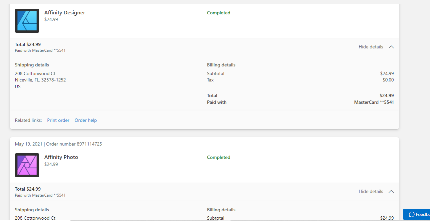This screenshot has width=430, height=221.
Task: Click the Shipping details heading
Action: (32, 65)
